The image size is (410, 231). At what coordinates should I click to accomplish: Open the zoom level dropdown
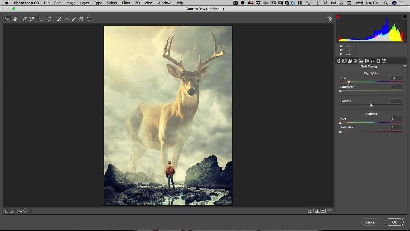(x=30, y=211)
